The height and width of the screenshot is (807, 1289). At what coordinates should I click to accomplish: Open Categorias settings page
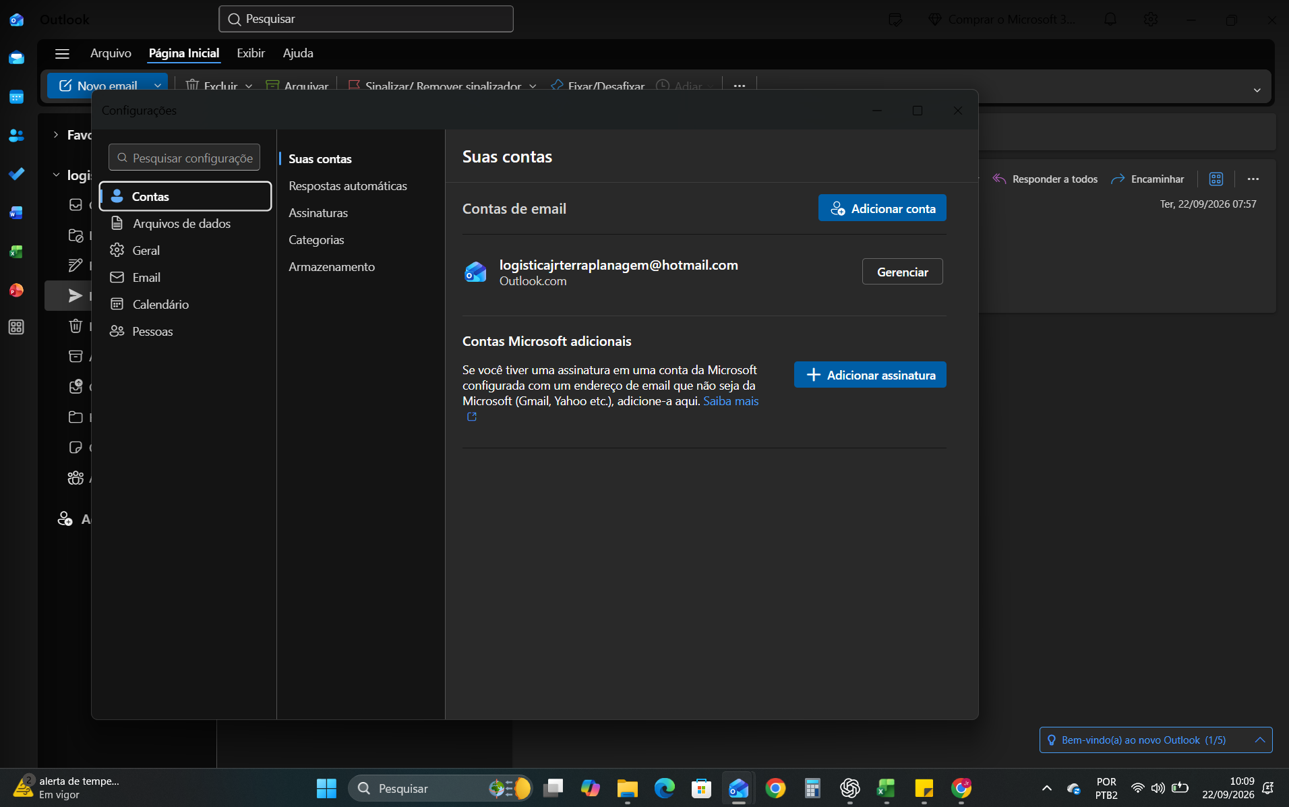(316, 239)
